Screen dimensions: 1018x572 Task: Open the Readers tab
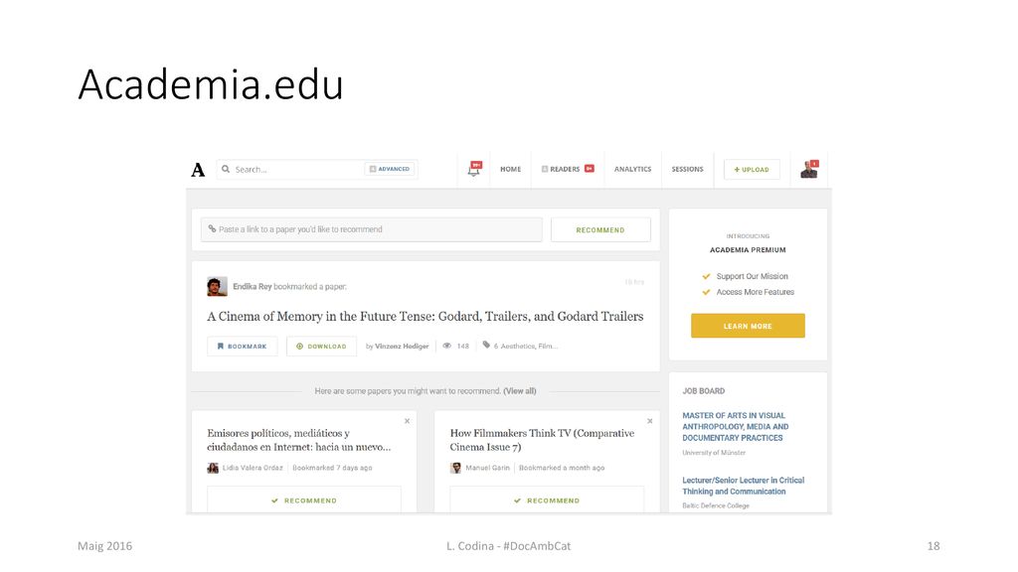pos(568,169)
